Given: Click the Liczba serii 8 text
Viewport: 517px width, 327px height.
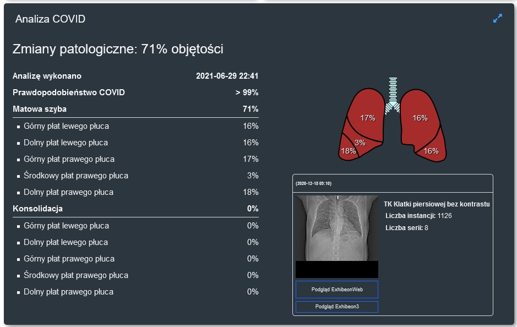Looking at the screenshot, I should click(x=407, y=227).
